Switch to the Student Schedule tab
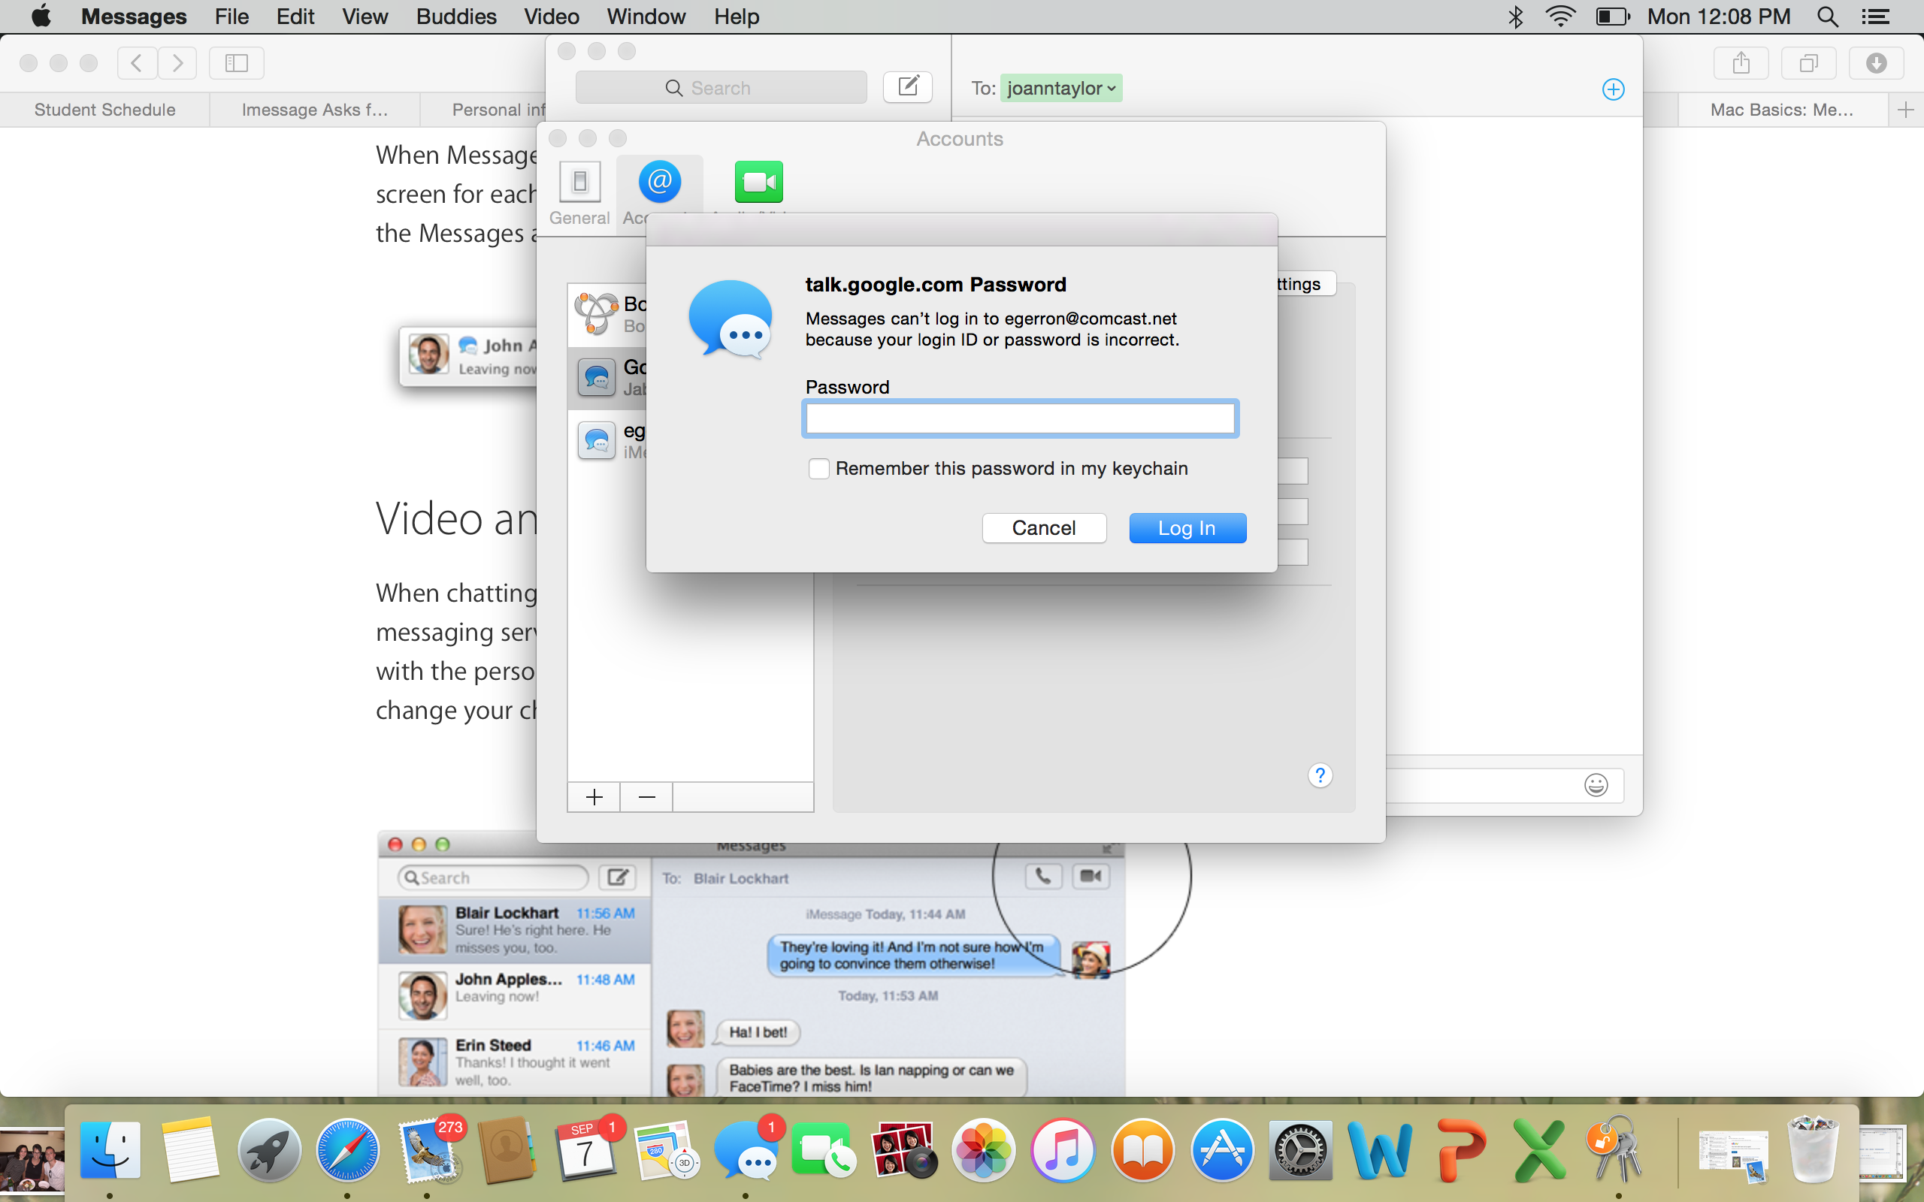The image size is (1924, 1202). (x=104, y=110)
